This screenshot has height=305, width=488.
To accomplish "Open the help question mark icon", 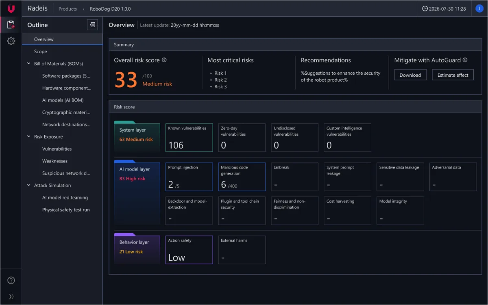I will (11, 280).
